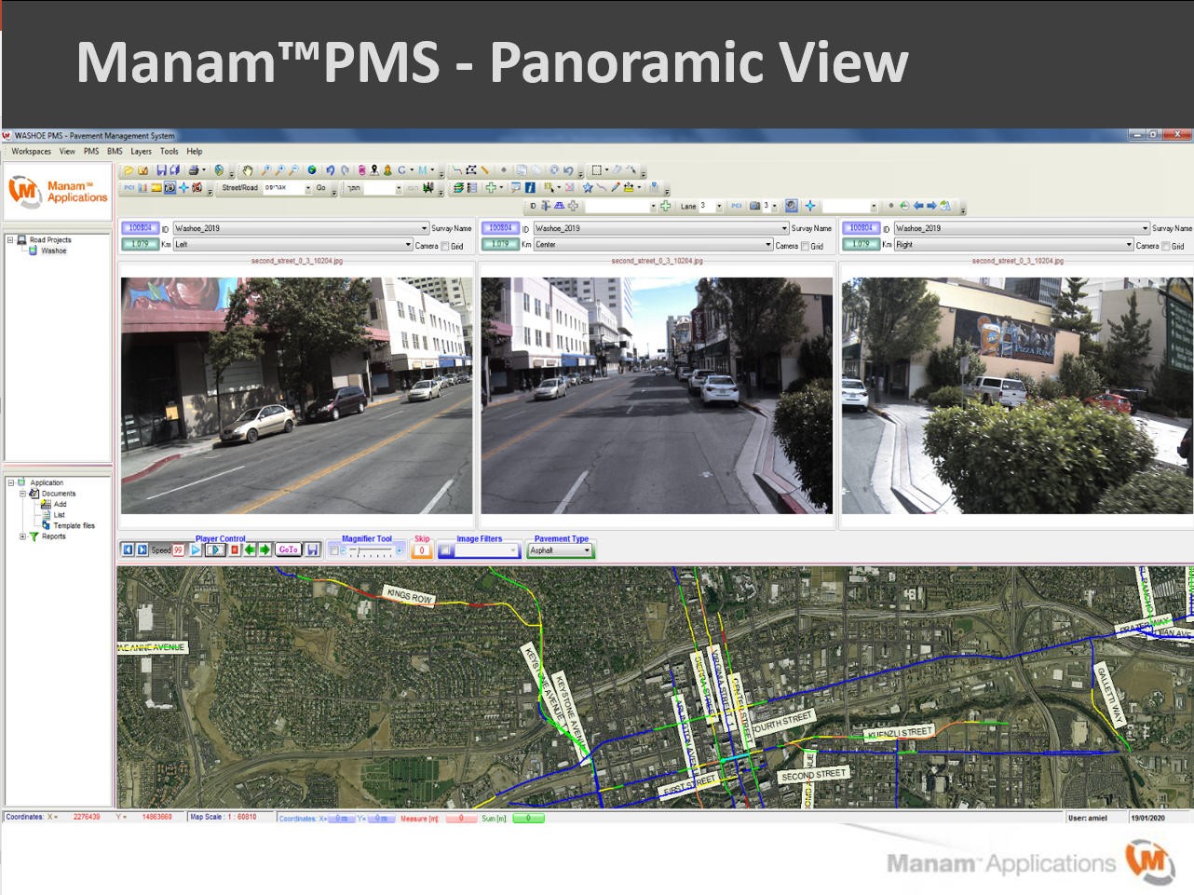Click green previous frame arrow in player

coord(249,549)
